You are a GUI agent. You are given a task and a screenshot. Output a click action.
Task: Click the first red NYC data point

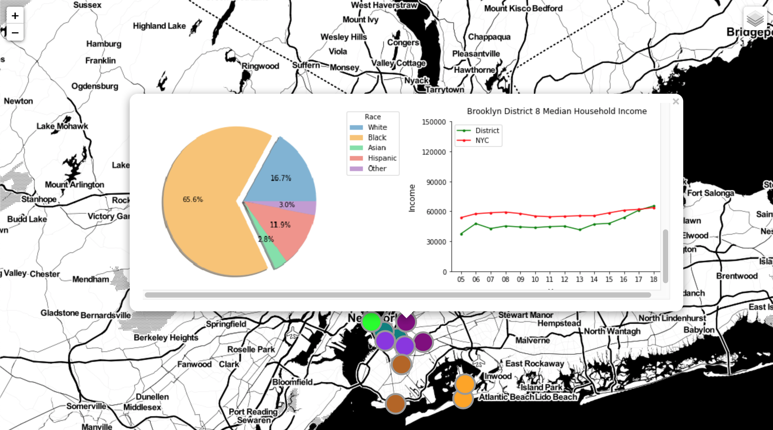click(462, 218)
